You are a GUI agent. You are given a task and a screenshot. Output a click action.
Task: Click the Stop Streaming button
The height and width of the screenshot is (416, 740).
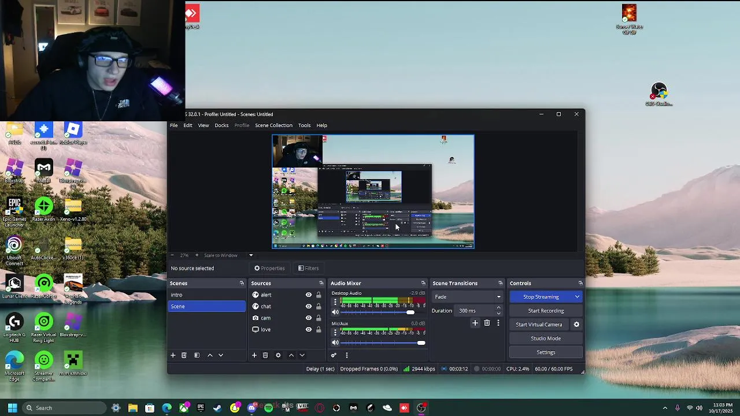pyautogui.click(x=541, y=297)
